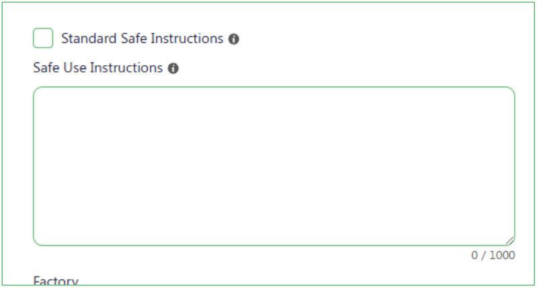Show help for Standard Safe Instructions
537x288 pixels.
tap(234, 39)
